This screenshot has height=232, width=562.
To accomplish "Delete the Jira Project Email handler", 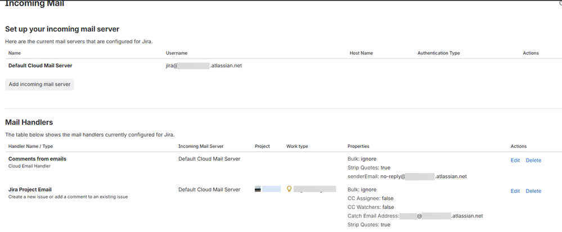I will click(x=533, y=191).
